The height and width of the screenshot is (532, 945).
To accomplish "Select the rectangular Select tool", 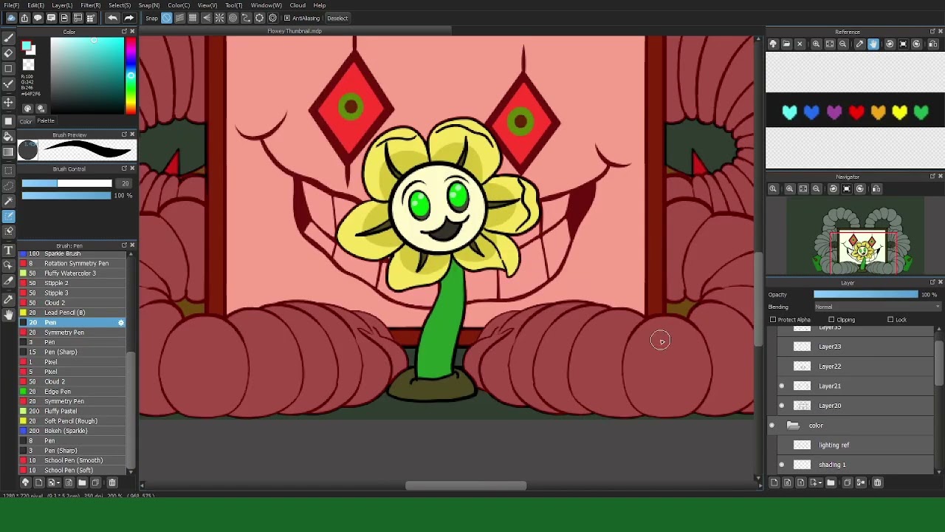I will pos(9,169).
